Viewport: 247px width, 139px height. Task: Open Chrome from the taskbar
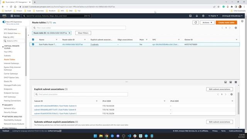pos(107,136)
